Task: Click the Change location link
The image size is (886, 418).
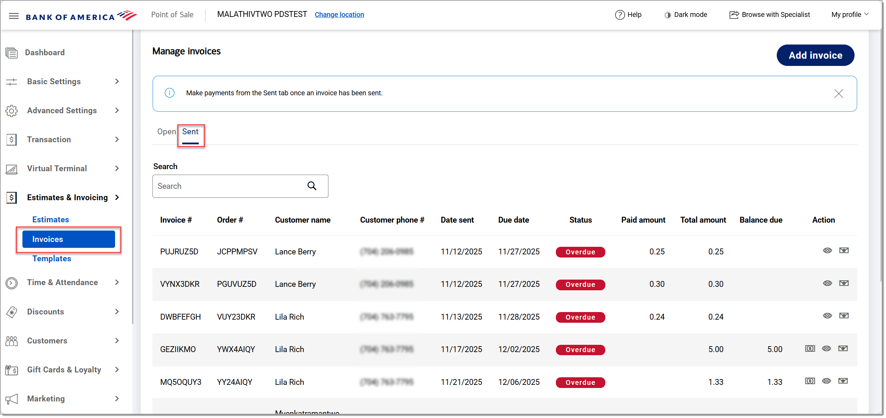Action: point(339,14)
